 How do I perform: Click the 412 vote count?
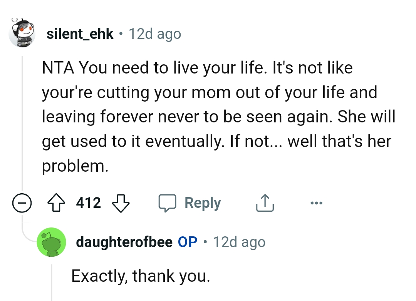pos(88,203)
